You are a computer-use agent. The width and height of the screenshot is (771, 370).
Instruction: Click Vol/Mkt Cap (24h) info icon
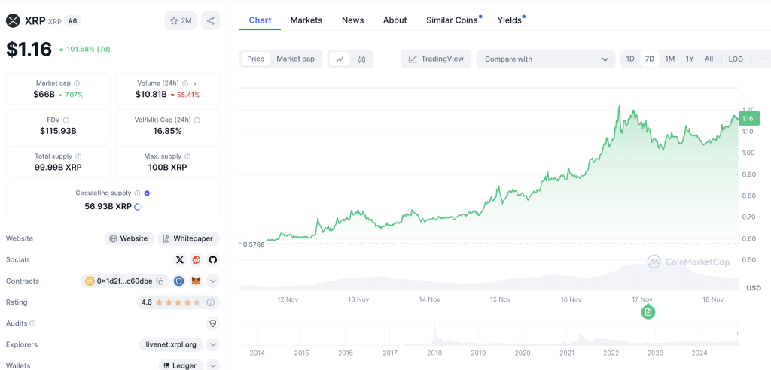(x=197, y=120)
